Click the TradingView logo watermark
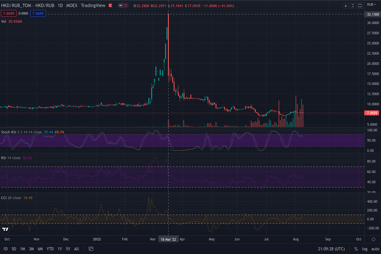 tap(5, 229)
